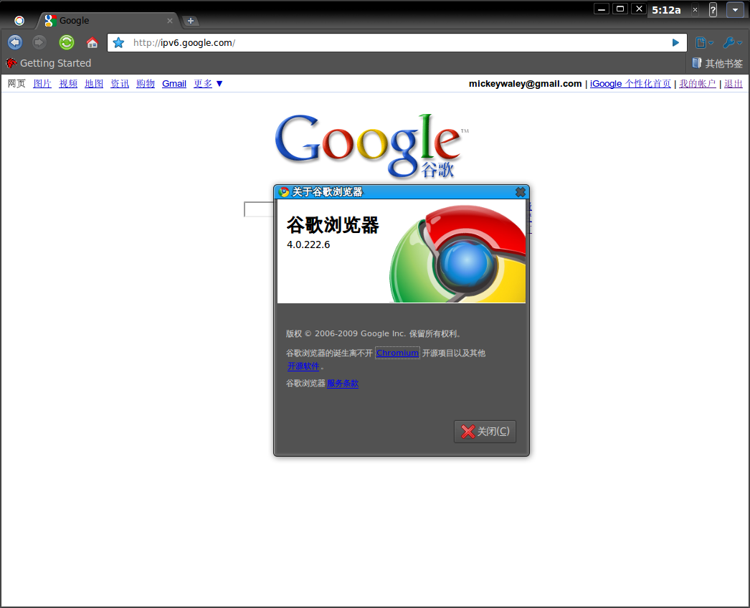
Task: Reload the page with the green refresh icon
Action: tap(67, 42)
